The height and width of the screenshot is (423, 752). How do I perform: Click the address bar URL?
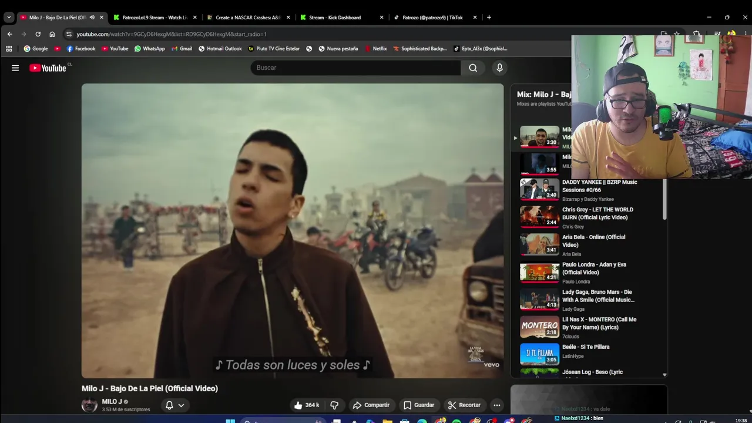tap(172, 34)
